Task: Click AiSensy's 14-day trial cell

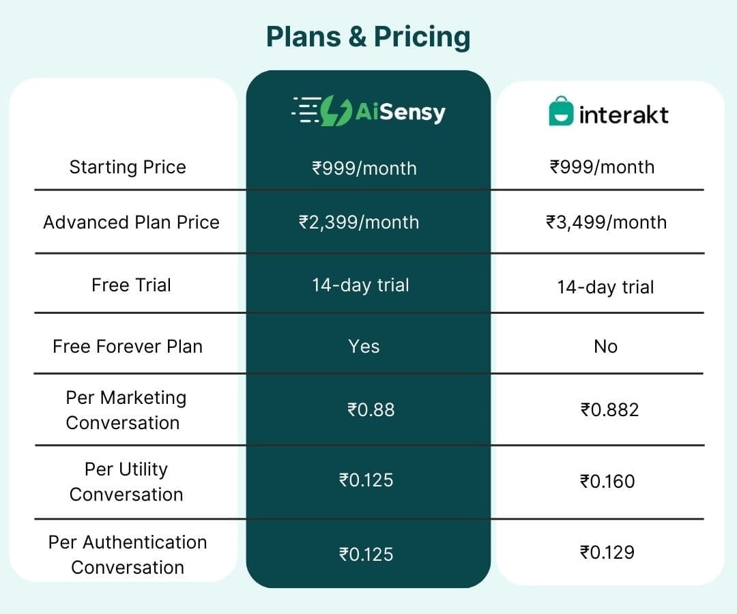Action: click(x=360, y=285)
